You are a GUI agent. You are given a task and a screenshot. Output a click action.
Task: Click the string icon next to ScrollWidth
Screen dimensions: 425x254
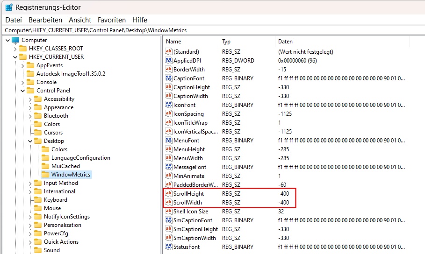pyautogui.click(x=169, y=202)
